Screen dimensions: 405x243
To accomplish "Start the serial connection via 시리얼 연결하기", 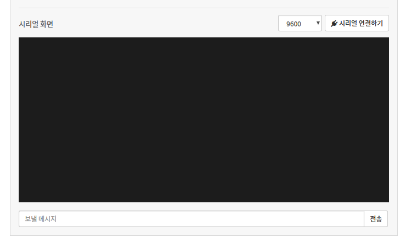I will pyautogui.click(x=357, y=24).
